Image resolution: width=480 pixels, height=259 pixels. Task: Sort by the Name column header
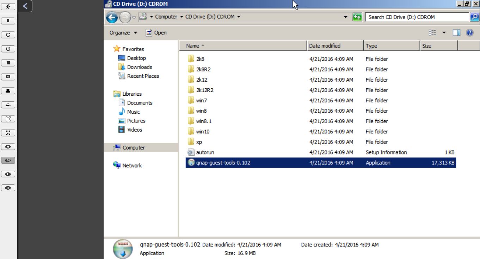tap(243, 46)
